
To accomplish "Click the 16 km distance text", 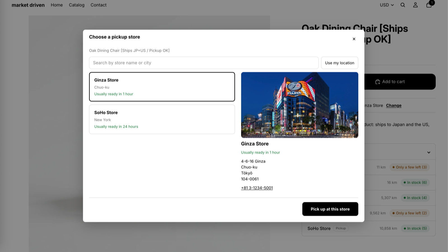I will pyautogui.click(x=392, y=183).
